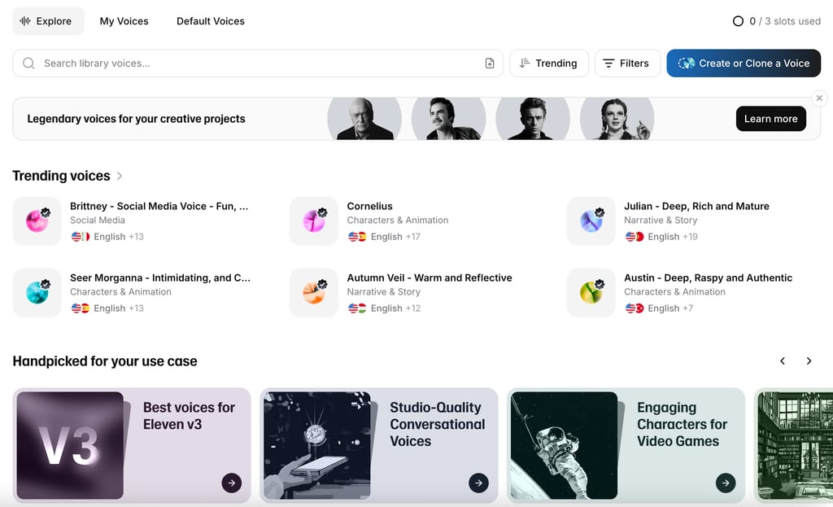Click Create or Clone a Voice button
833x507 pixels.
tap(744, 63)
